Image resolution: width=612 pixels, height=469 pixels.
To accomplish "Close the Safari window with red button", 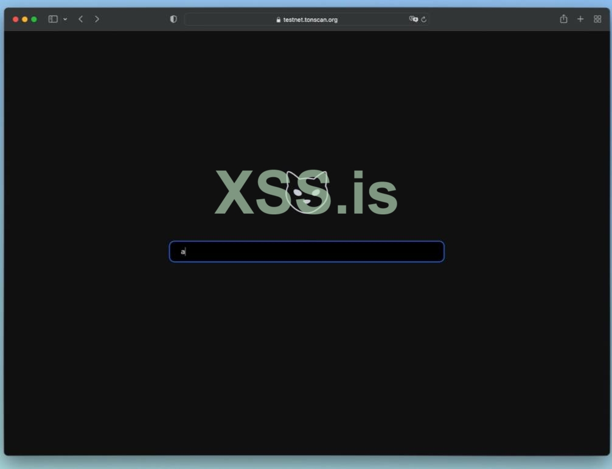I will pos(16,19).
